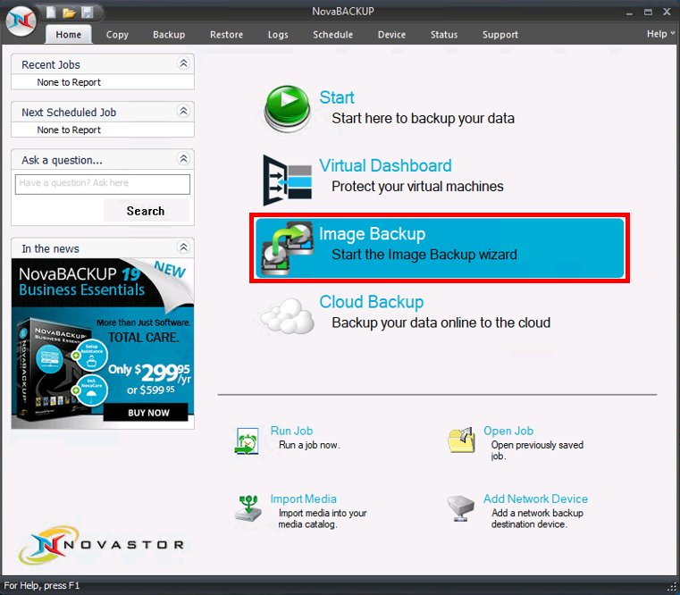Launch the Image Backup wizard icon

[287, 247]
